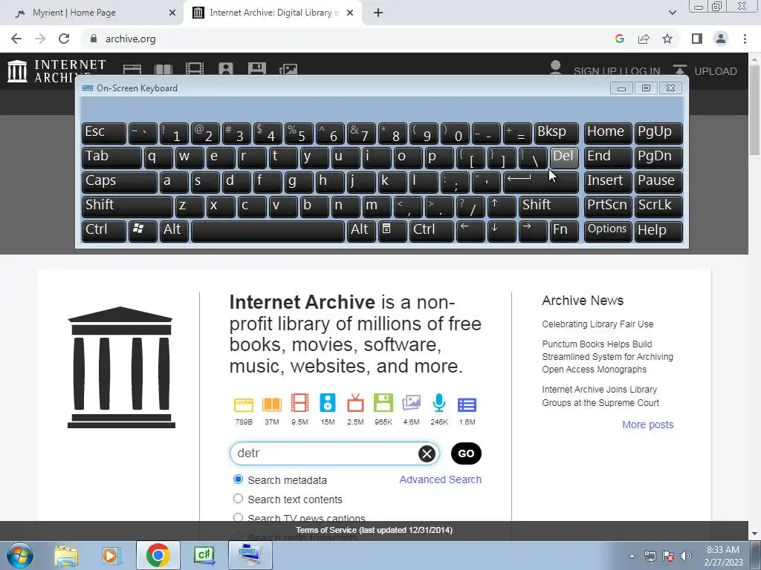
Task: Toggle Chrome side panel icon
Action: (x=697, y=39)
